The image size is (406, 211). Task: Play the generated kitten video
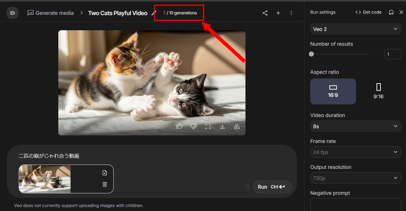[67, 127]
